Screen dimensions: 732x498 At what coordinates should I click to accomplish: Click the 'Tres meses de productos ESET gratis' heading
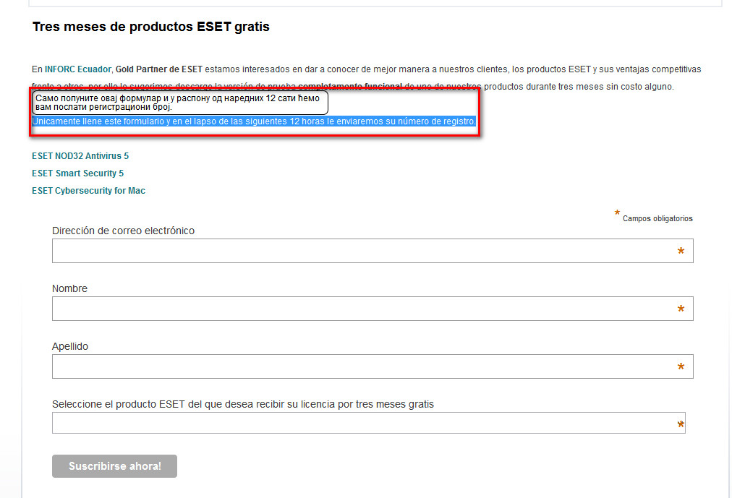pos(150,27)
